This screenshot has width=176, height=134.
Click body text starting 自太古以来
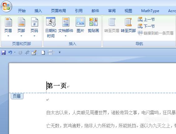(x=111, y=113)
